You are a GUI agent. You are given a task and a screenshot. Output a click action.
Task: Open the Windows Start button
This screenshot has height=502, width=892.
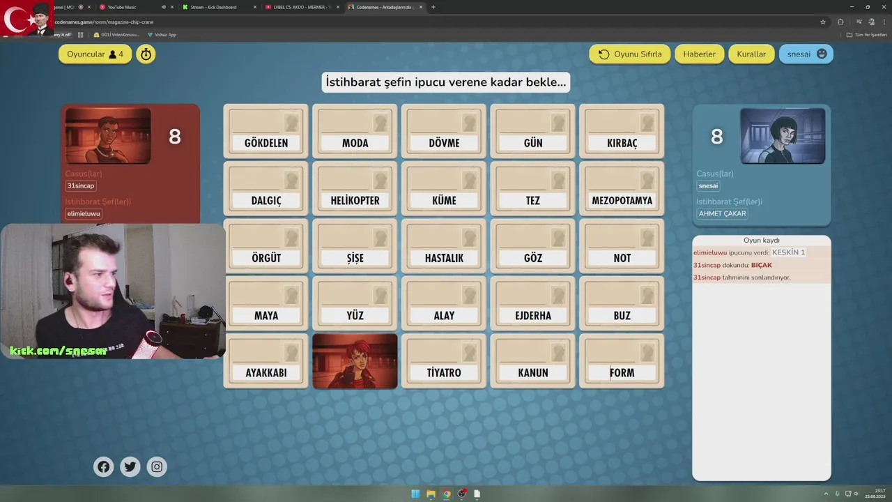[415, 494]
